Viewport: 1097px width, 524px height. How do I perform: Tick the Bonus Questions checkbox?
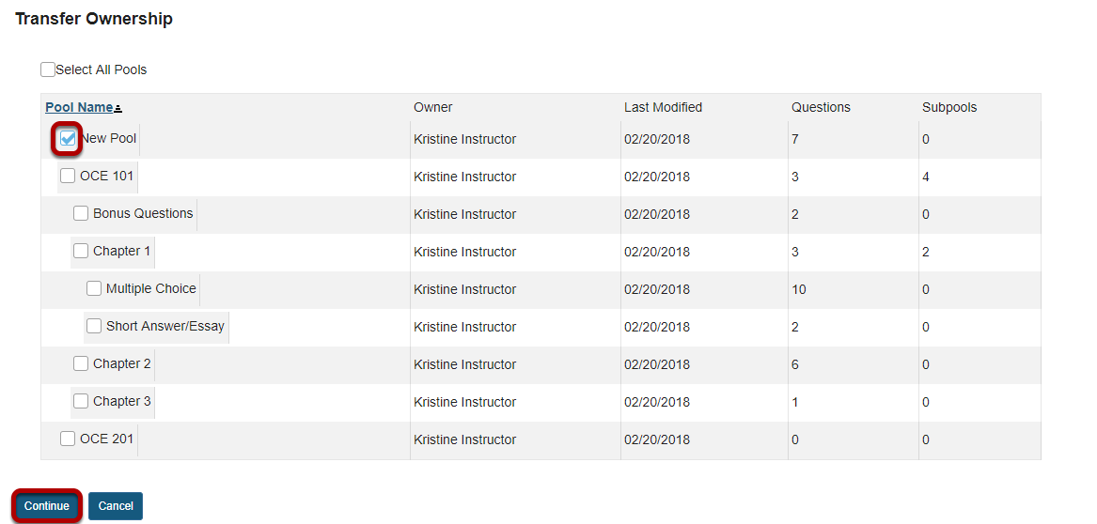click(x=81, y=214)
